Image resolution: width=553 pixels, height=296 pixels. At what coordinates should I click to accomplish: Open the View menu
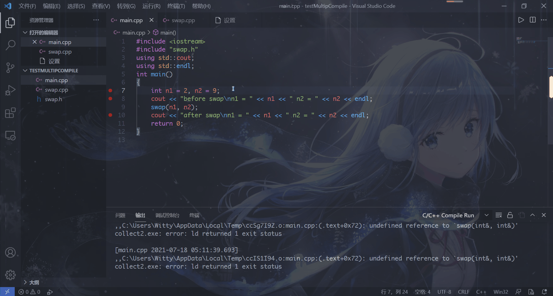[x=101, y=6]
